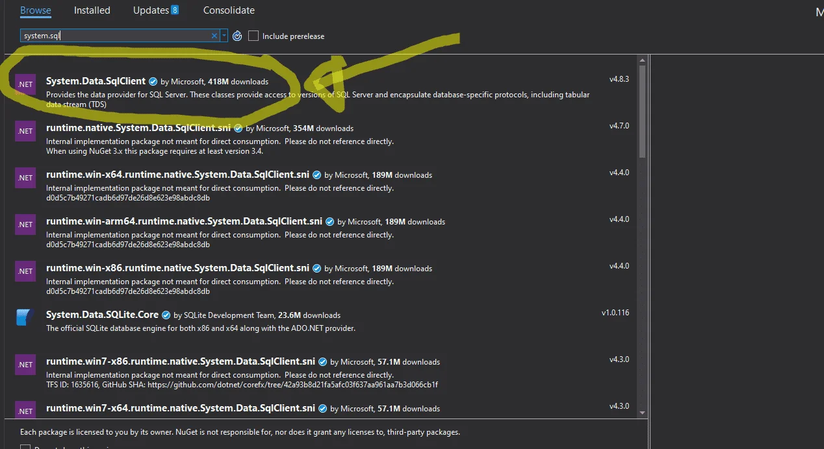The height and width of the screenshot is (449, 824).
Task: Refresh the package search results
Action: [237, 36]
